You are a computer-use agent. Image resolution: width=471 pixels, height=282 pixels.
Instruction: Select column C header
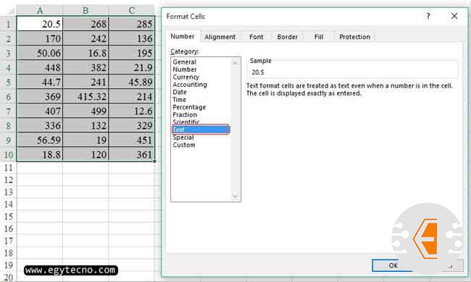132,11
